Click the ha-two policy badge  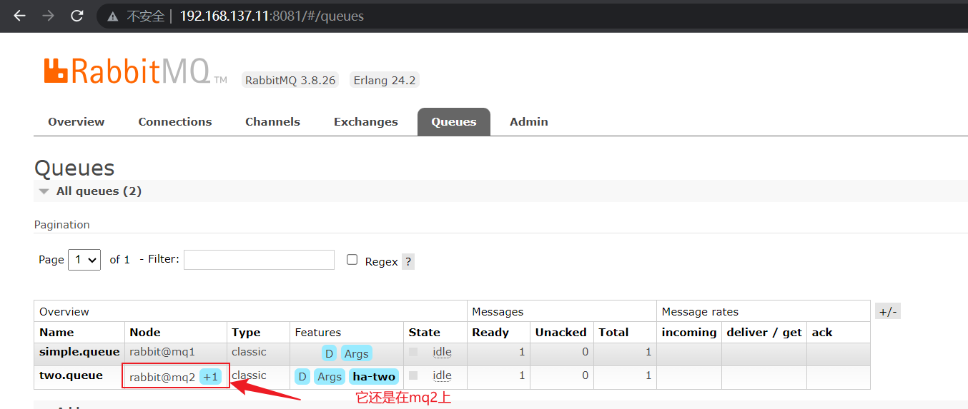click(374, 377)
